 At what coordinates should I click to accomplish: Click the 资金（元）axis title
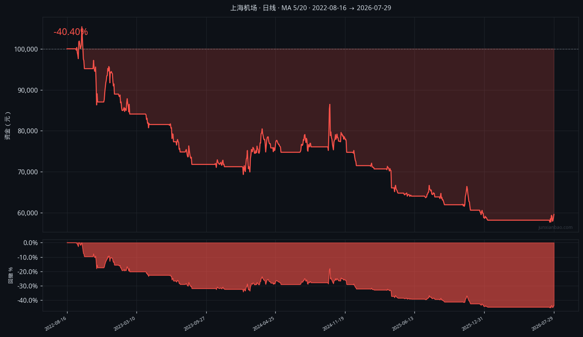(x=8, y=126)
